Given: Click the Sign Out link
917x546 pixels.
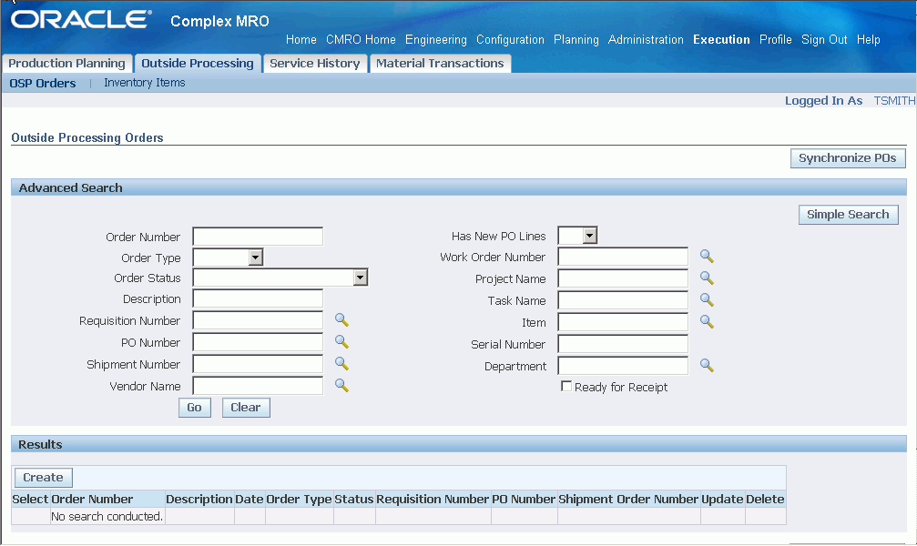Looking at the screenshot, I should [824, 40].
